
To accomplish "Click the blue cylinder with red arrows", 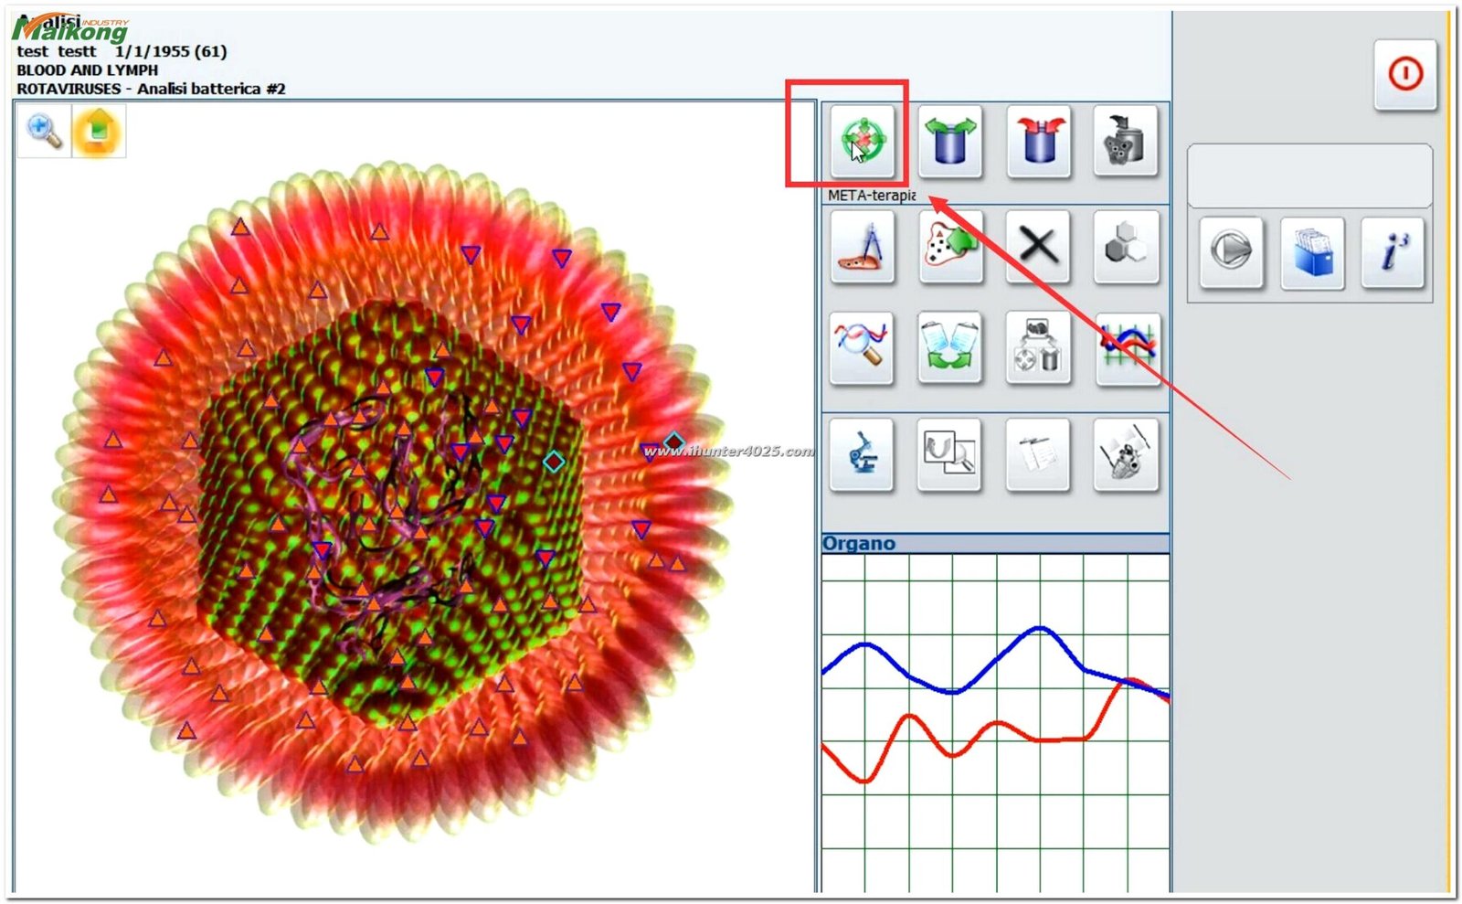I will pos(1038,142).
